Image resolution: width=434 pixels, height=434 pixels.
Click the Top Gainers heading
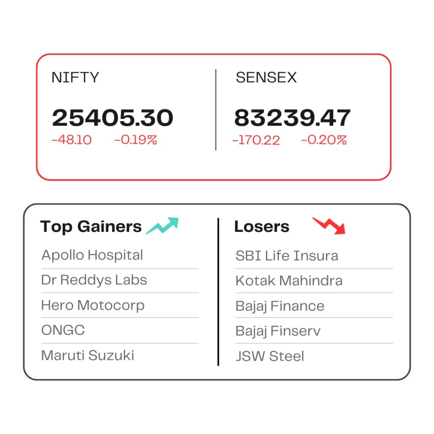point(91,227)
